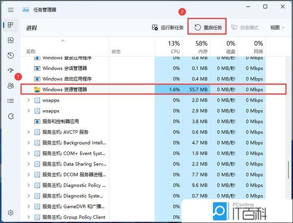This screenshot has height=223, width=293.
Task: Click the Task Manager app icon in title bar
Action: click(26, 10)
